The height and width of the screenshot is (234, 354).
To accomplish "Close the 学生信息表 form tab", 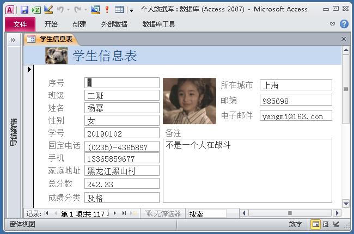I will click(344, 39).
